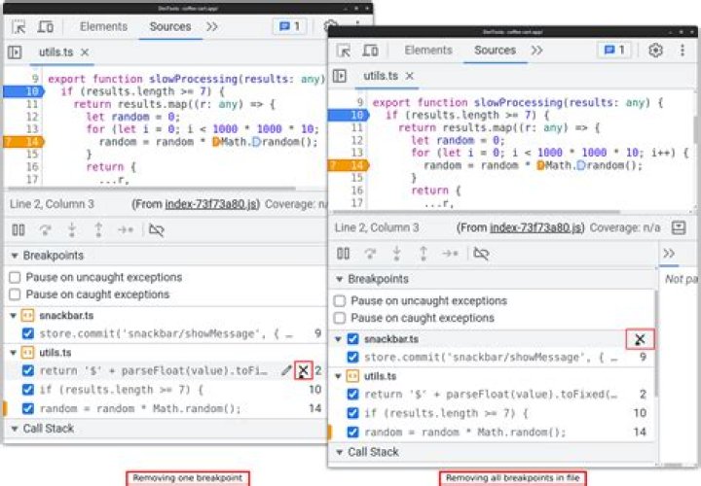Uncheck snackbar.ts file checkbox in right window
This screenshot has width=701, height=486.
(x=352, y=339)
